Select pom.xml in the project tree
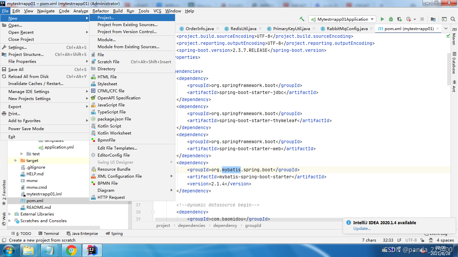 (35, 201)
